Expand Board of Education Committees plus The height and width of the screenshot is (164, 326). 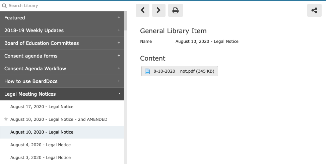coord(119,43)
